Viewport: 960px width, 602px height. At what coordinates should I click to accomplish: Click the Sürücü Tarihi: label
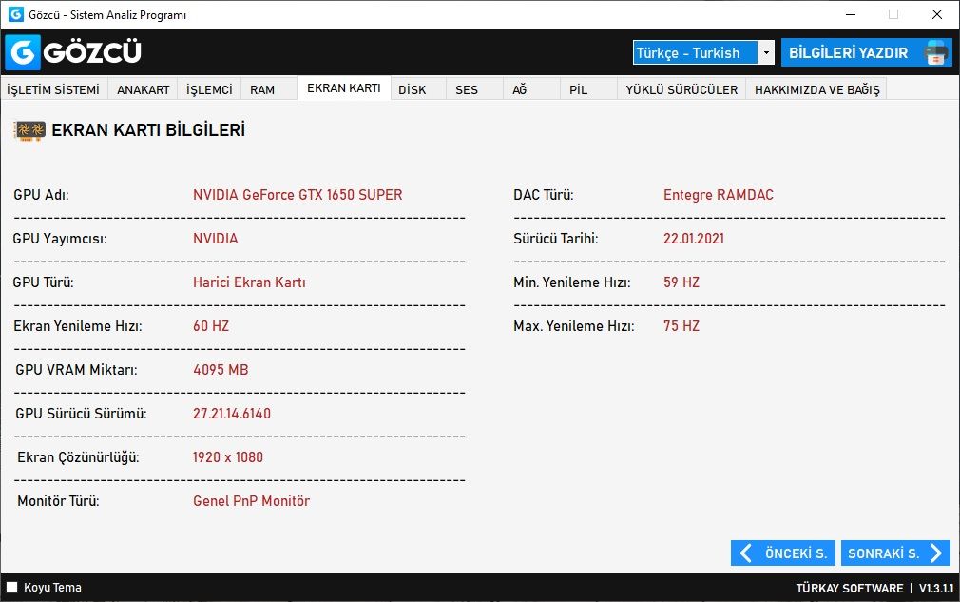pos(556,238)
